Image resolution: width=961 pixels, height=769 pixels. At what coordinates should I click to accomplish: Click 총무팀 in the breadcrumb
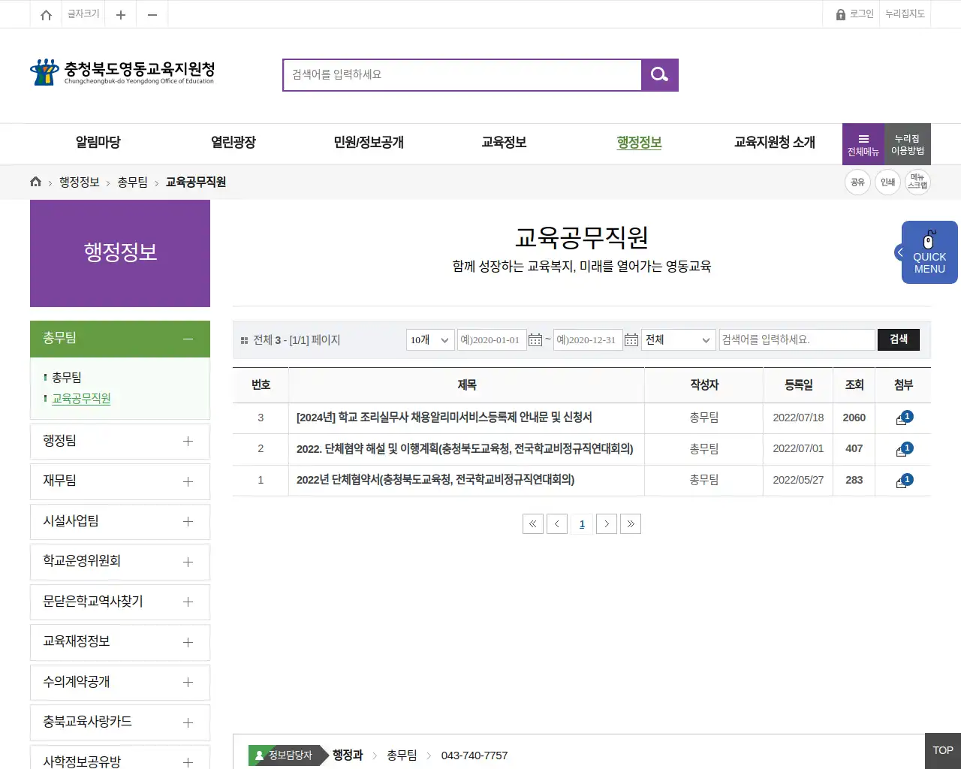tap(133, 182)
